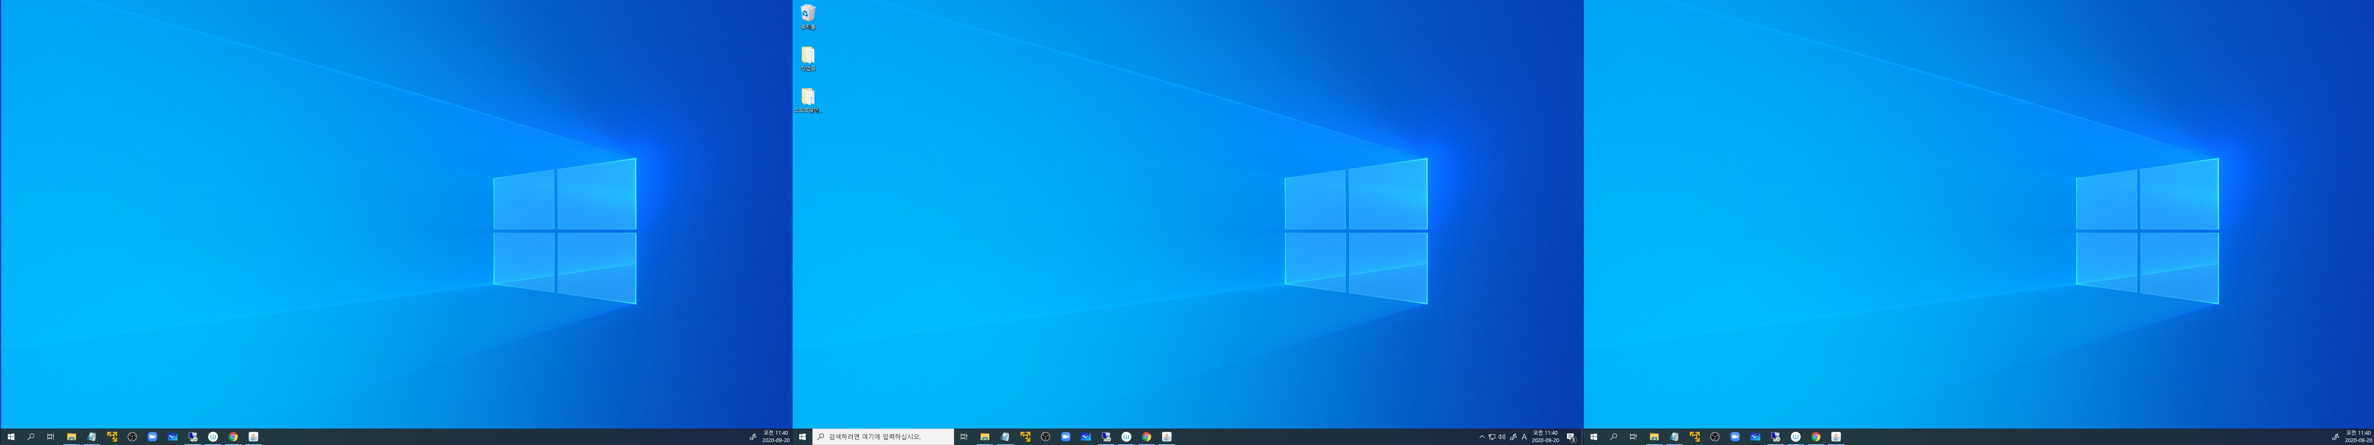Click the search magnifier on left monitor taskbar
This screenshot has height=445, width=2374.
[x=30, y=437]
